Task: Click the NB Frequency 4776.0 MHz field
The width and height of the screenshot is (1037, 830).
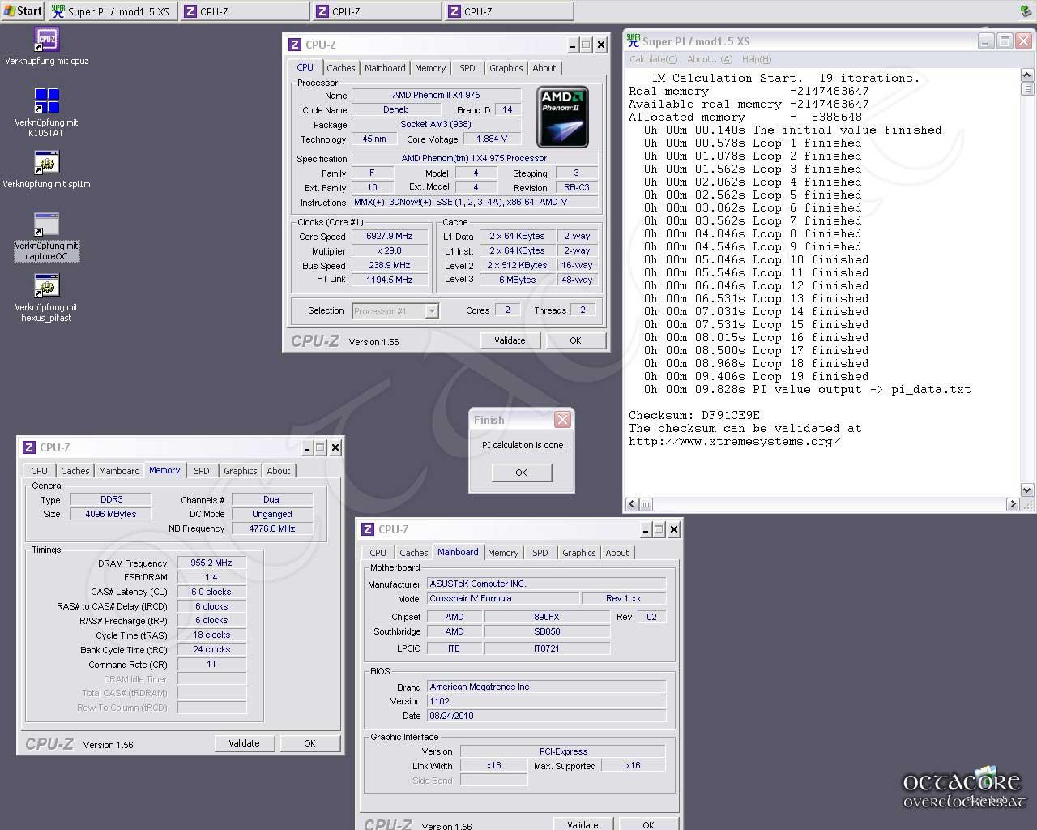Action: pyautogui.click(x=272, y=528)
